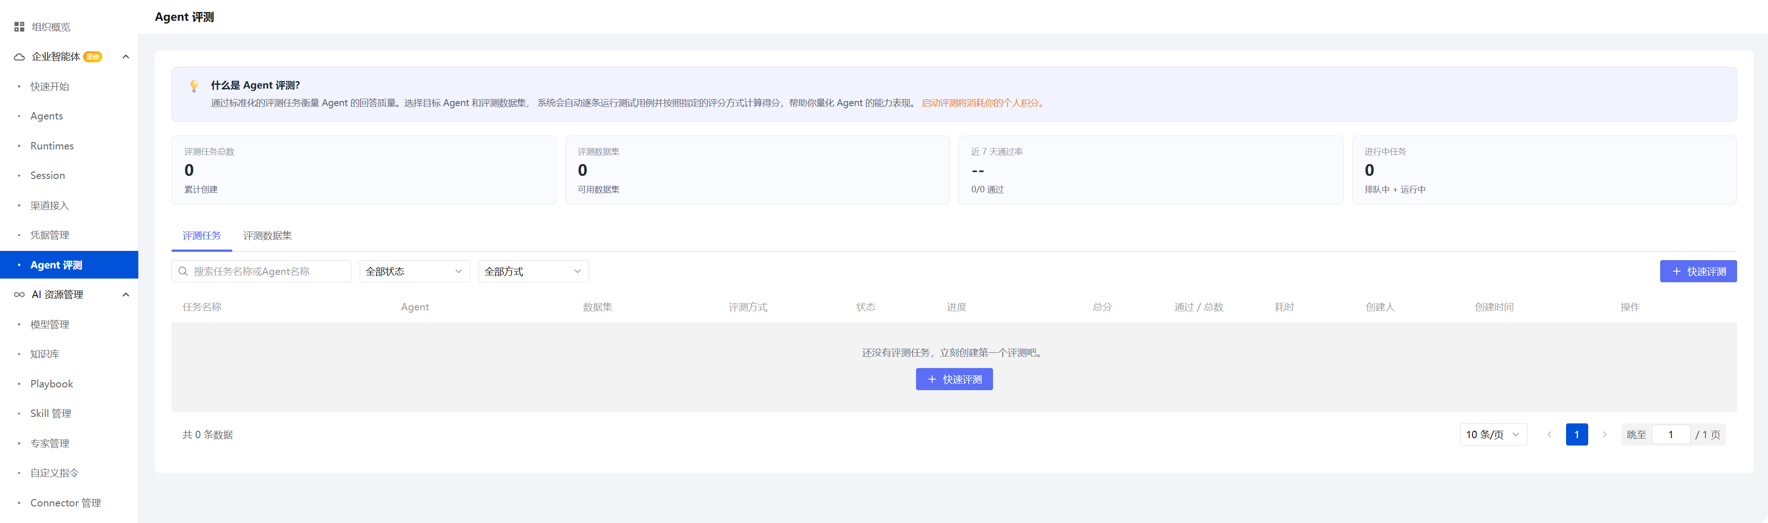Click the top-right 快速评测 button

tap(1698, 271)
